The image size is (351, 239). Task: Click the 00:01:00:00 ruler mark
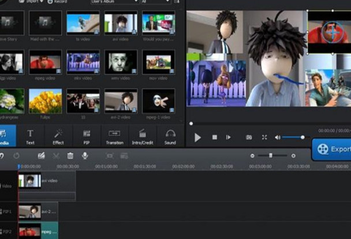(106, 166)
